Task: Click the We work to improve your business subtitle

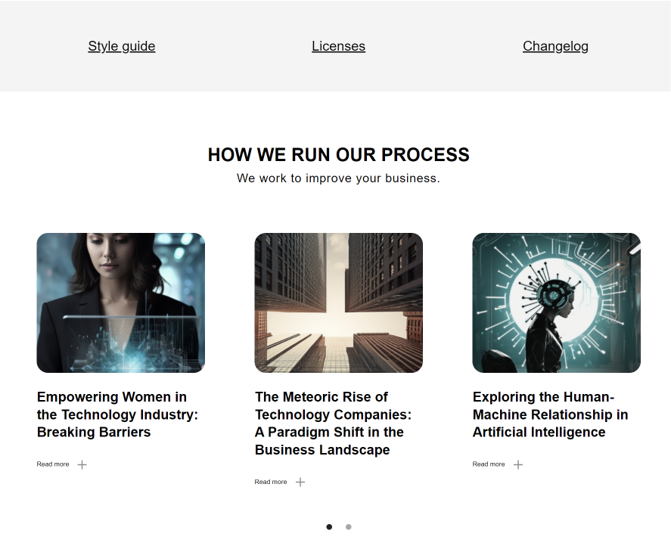Action: click(x=338, y=178)
